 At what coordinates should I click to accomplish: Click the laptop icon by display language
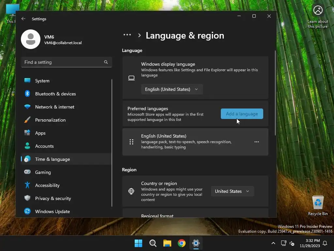[131, 78]
